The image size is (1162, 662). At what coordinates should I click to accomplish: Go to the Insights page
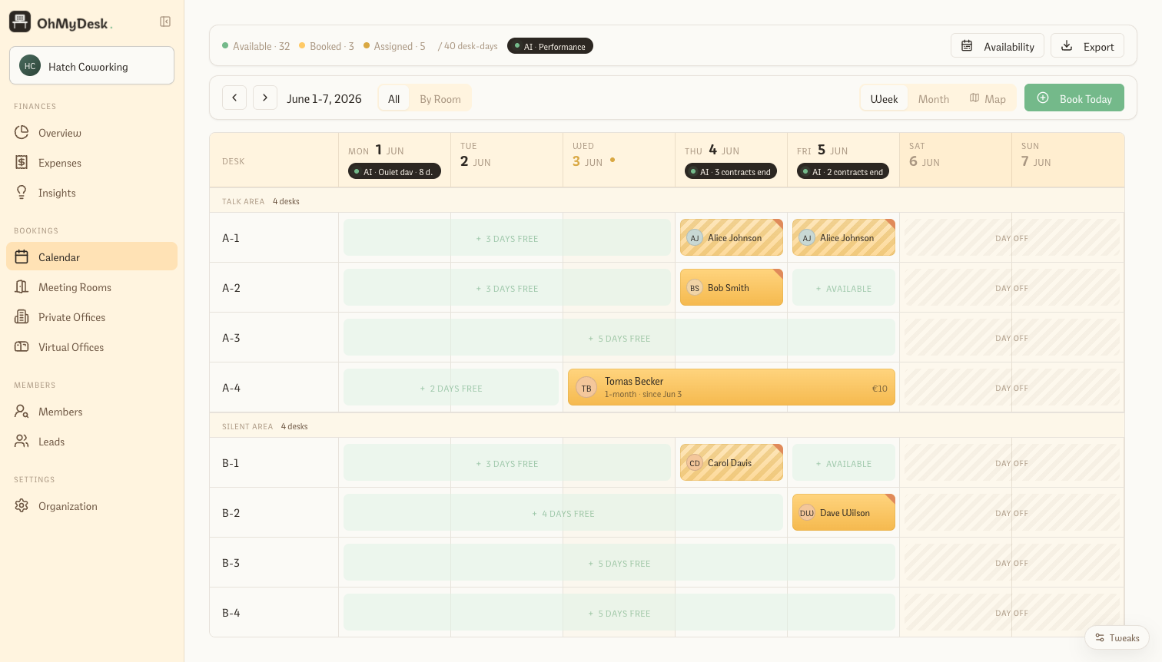pos(91,193)
